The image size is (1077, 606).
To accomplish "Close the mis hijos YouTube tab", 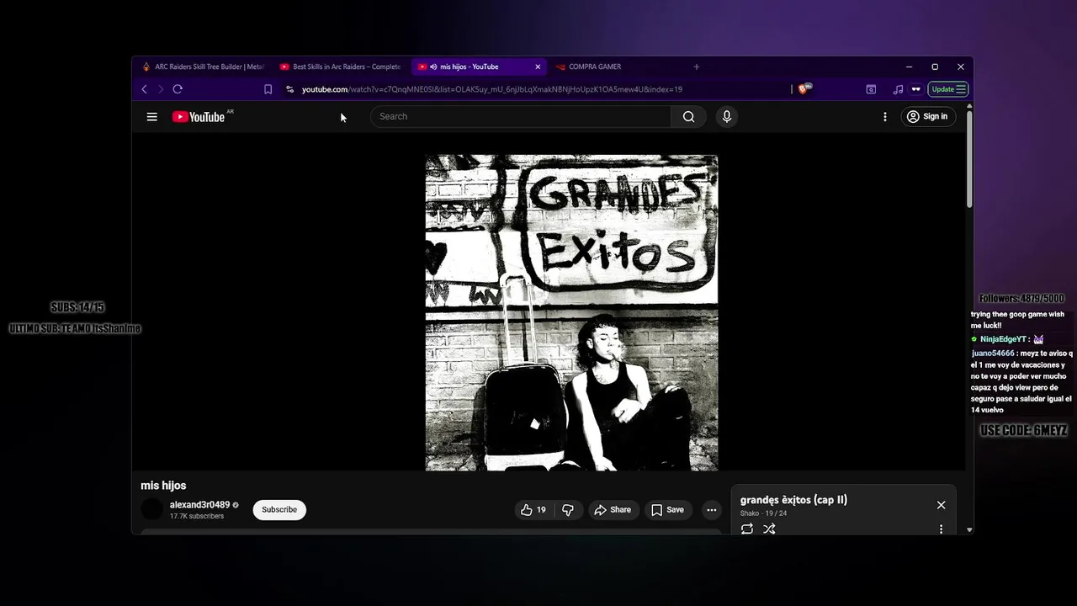I will coord(538,66).
